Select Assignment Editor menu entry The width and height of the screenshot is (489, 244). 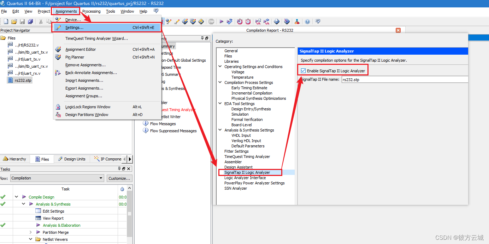pos(107,49)
